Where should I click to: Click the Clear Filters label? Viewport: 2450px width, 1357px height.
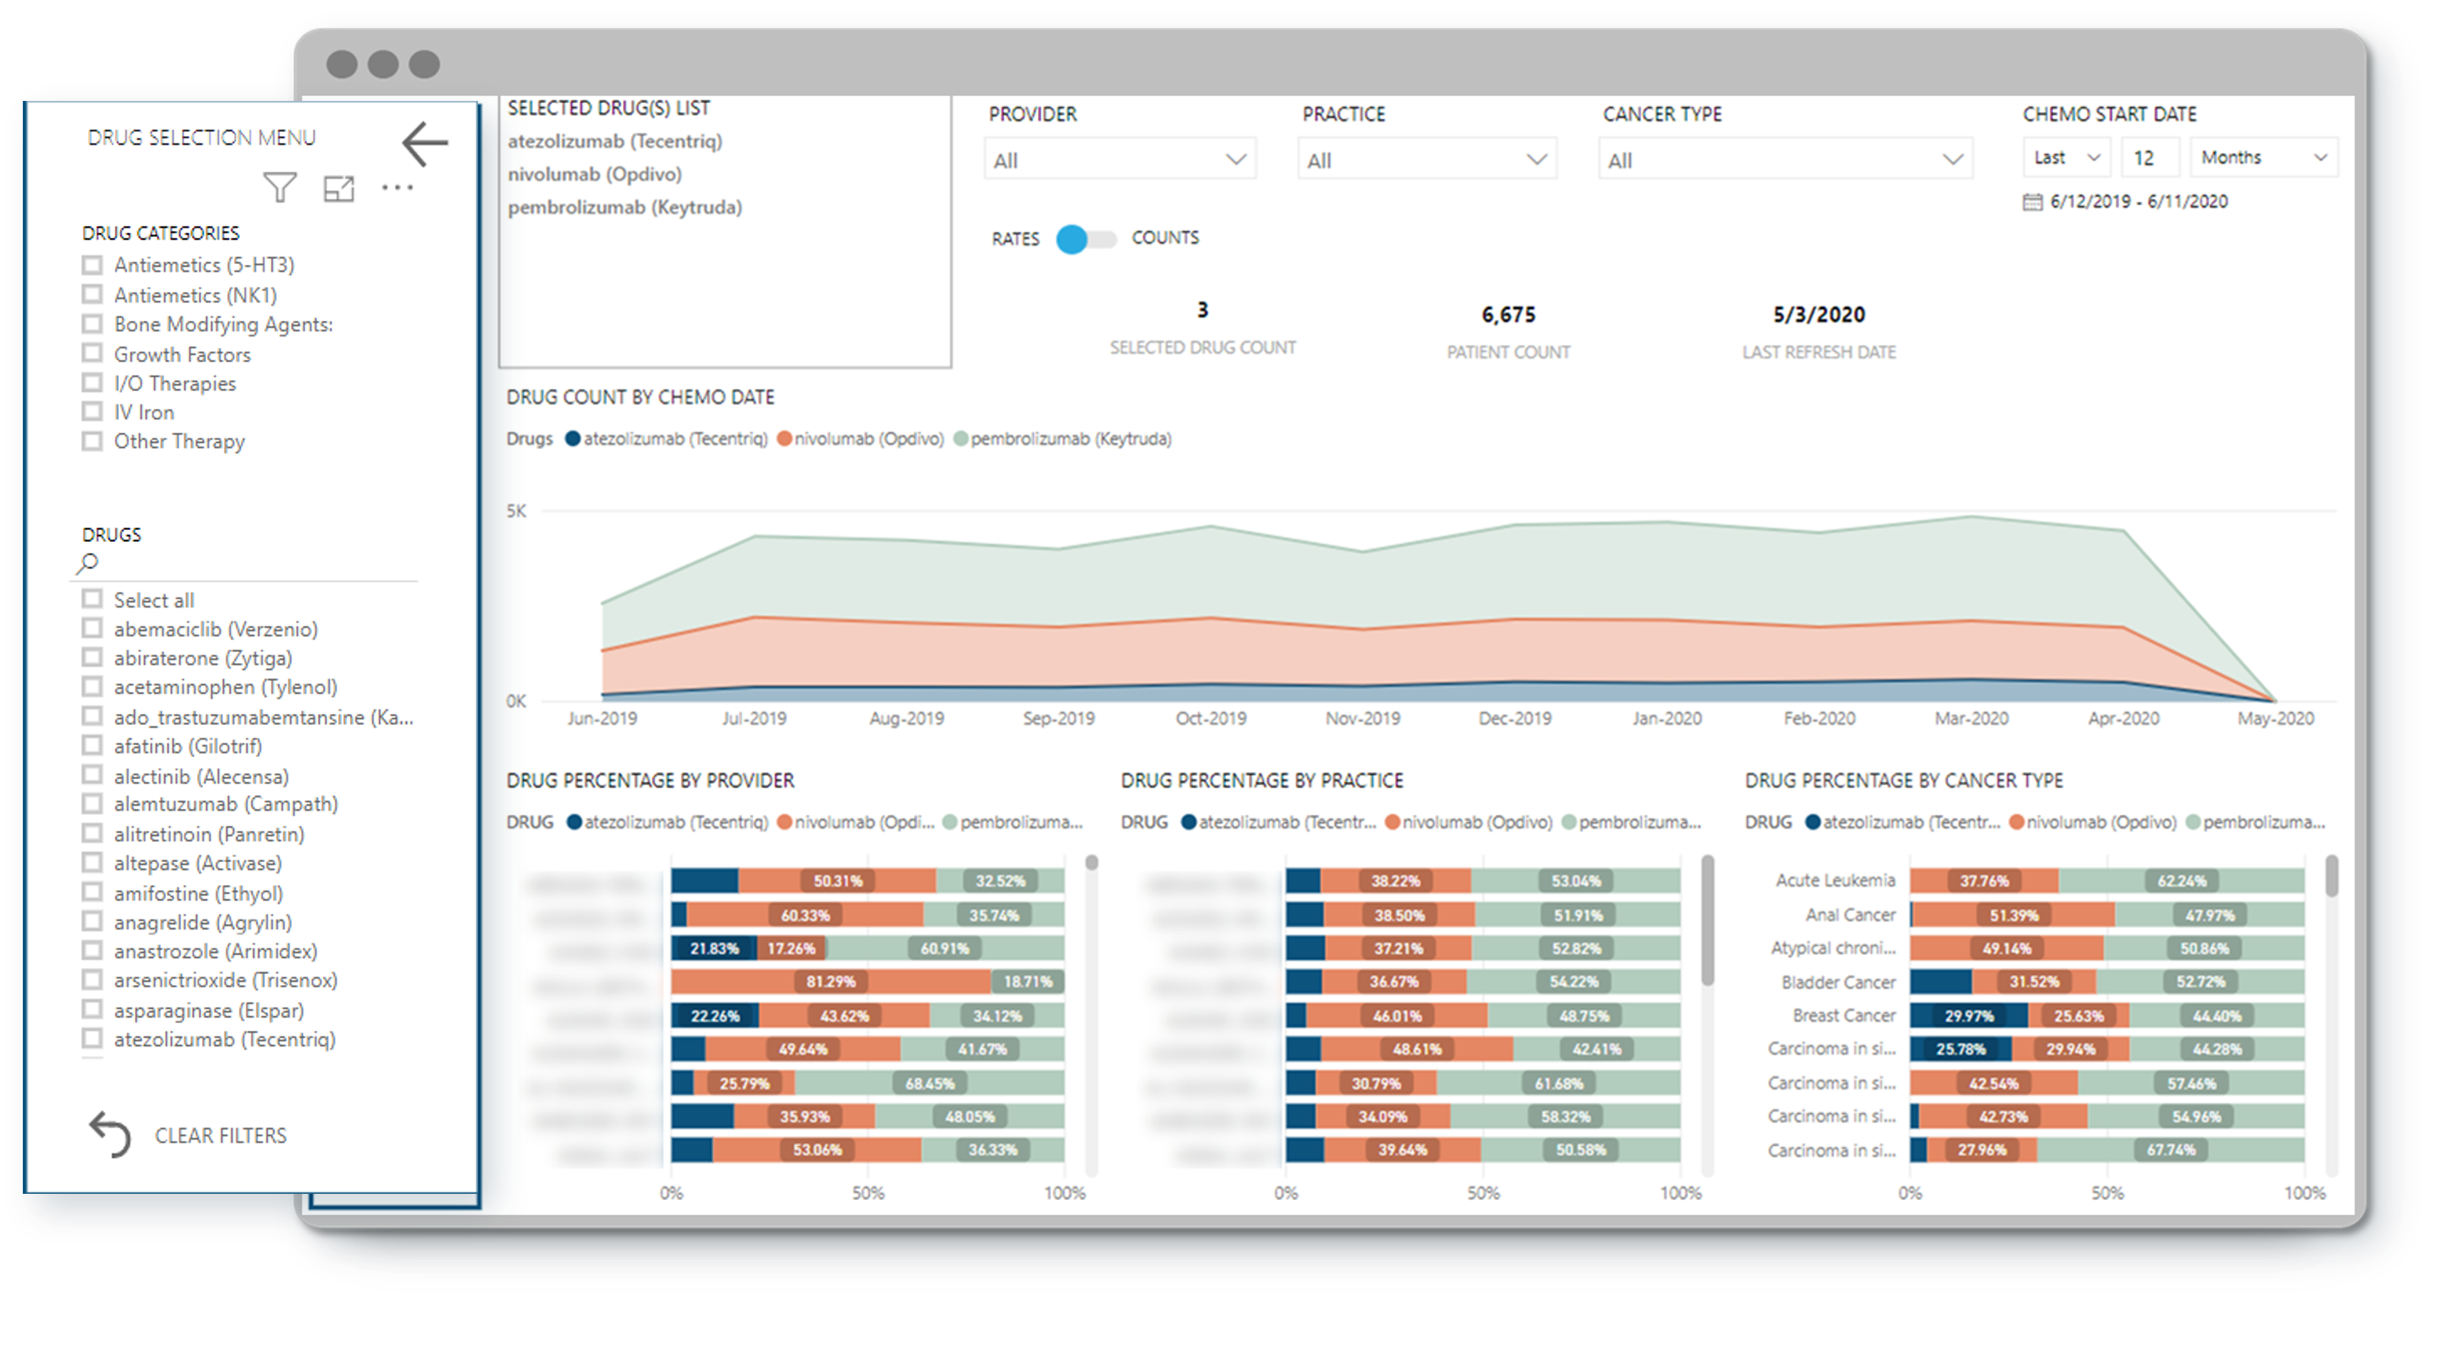221,1135
